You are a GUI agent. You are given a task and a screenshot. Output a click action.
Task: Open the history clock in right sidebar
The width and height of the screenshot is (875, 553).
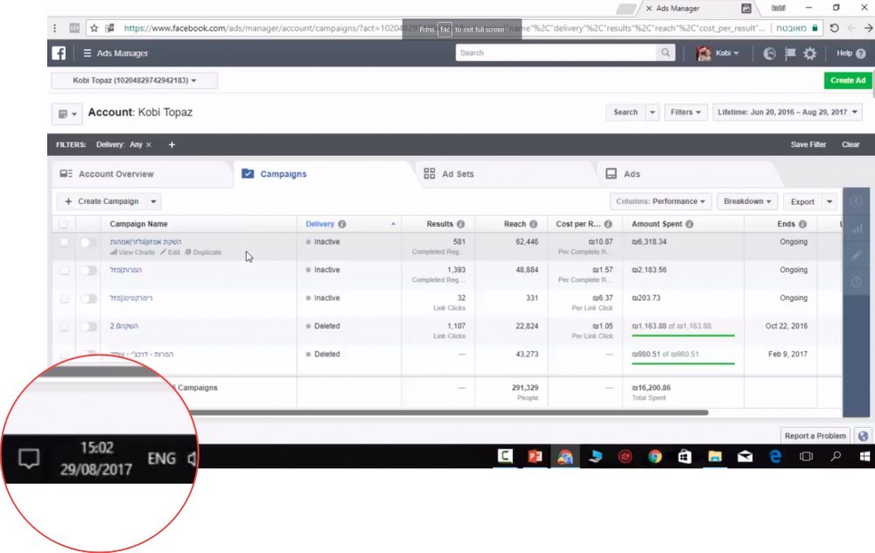click(856, 283)
